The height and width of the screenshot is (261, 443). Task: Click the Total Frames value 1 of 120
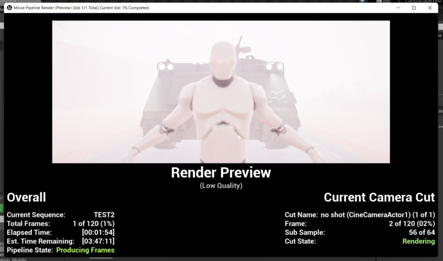click(x=93, y=223)
